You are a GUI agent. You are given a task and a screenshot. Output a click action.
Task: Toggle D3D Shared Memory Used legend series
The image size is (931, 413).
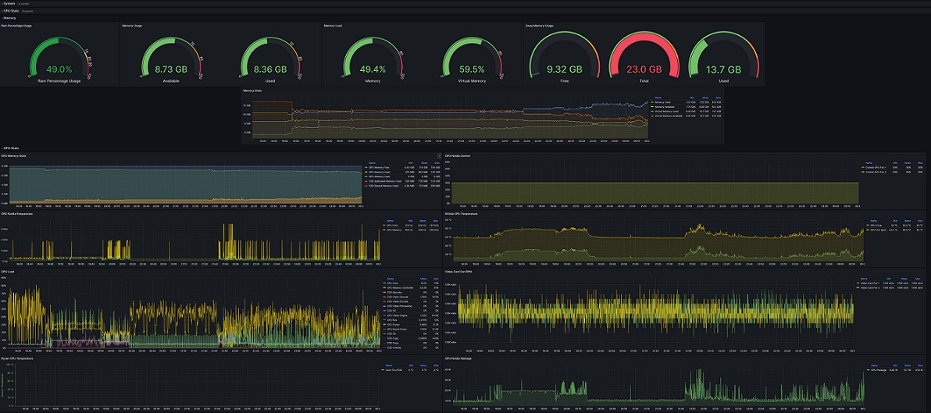[x=383, y=186]
